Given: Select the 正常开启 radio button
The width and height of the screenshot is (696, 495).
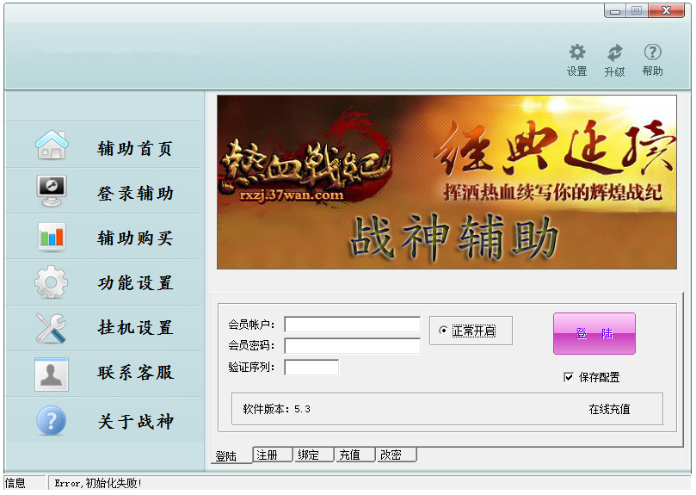Looking at the screenshot, I should (x=443, y=331).
